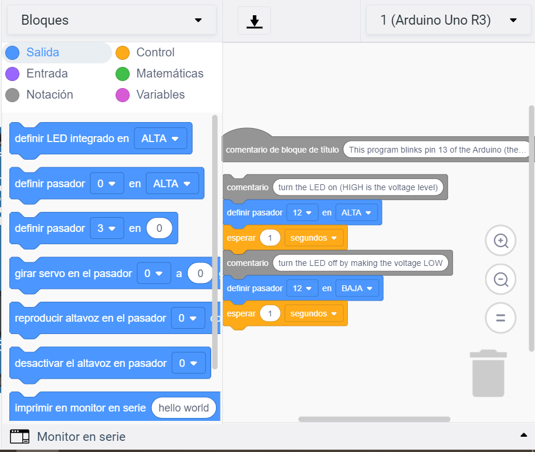The image size is (535, 452).
Task: Change ALTA in the definir pasador 12 block
Action: click(x=357, y=212)
